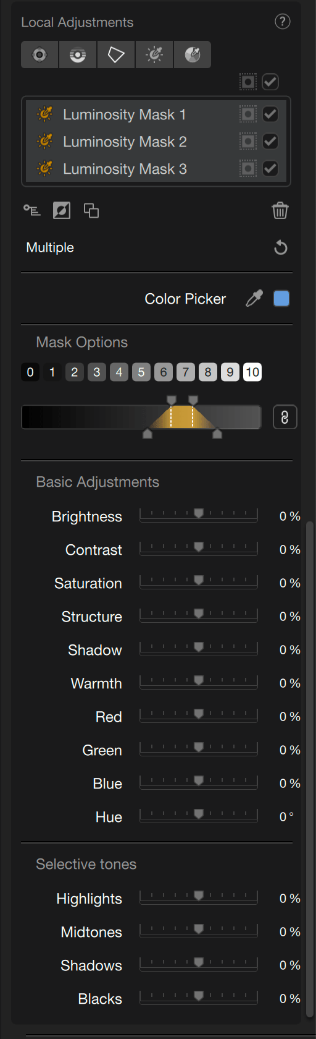Select zone 5 in Mask Options

pyautogui.click(x=141, y=372)
